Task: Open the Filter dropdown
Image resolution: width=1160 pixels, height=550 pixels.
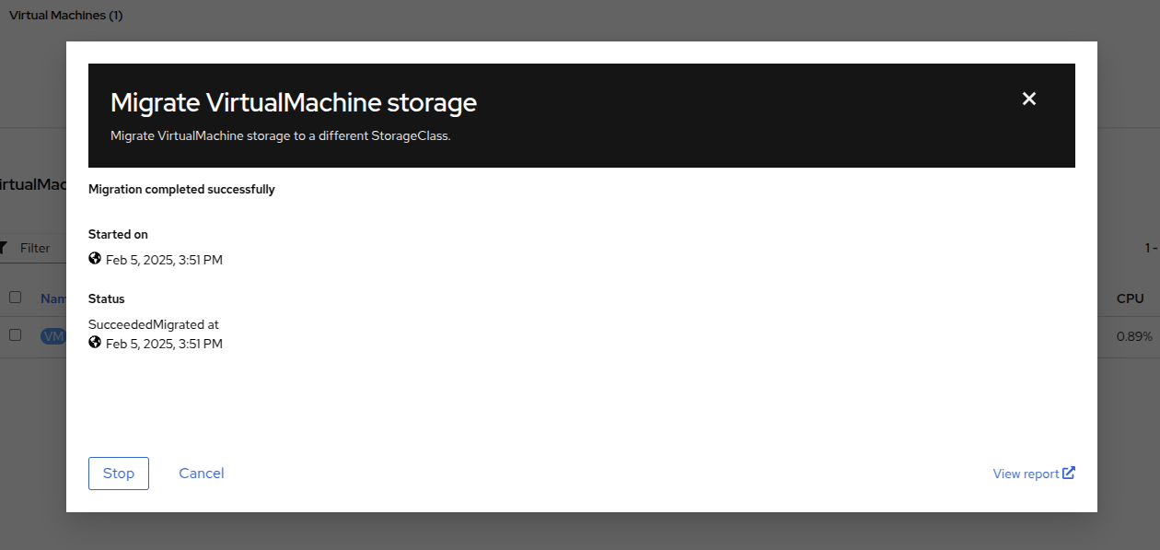Action: point(35,248)
